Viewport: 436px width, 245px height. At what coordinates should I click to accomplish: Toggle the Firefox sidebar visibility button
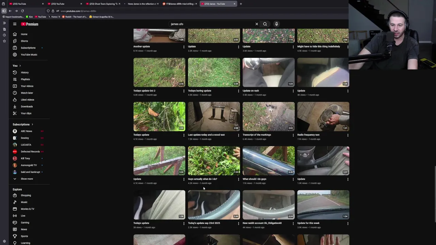tap(4, 11)
